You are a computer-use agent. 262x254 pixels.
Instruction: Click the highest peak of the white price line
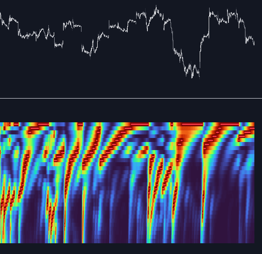click(x=156, y=6)
